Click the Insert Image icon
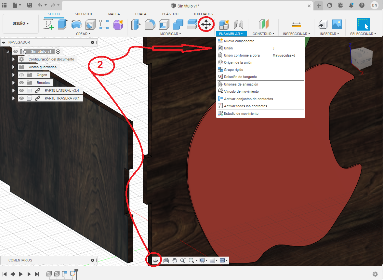The image size is (383, 280). pyautogui.click(x=337, y=24)
